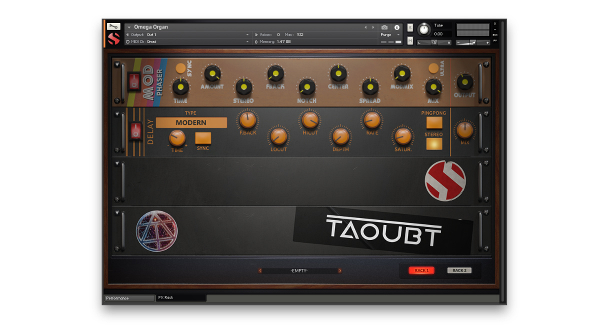Click the Delay TIME knob
615x325 pixels.
click(177, 138)
